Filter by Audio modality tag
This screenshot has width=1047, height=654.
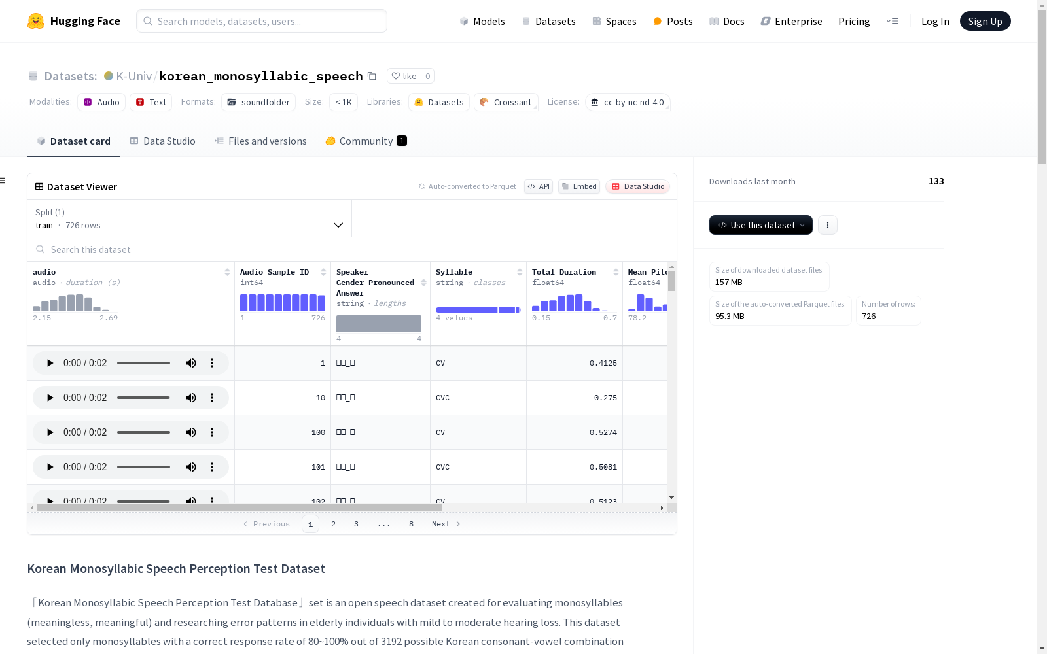point(101,102)
